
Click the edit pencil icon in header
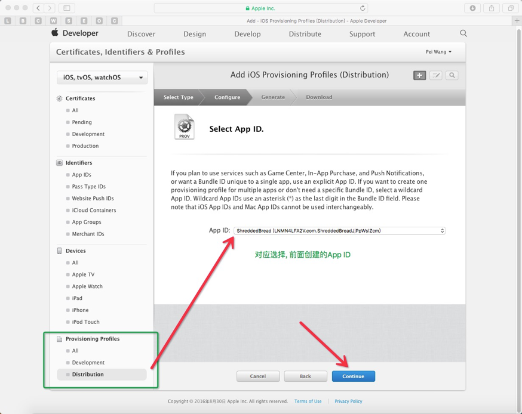[436, 76]
